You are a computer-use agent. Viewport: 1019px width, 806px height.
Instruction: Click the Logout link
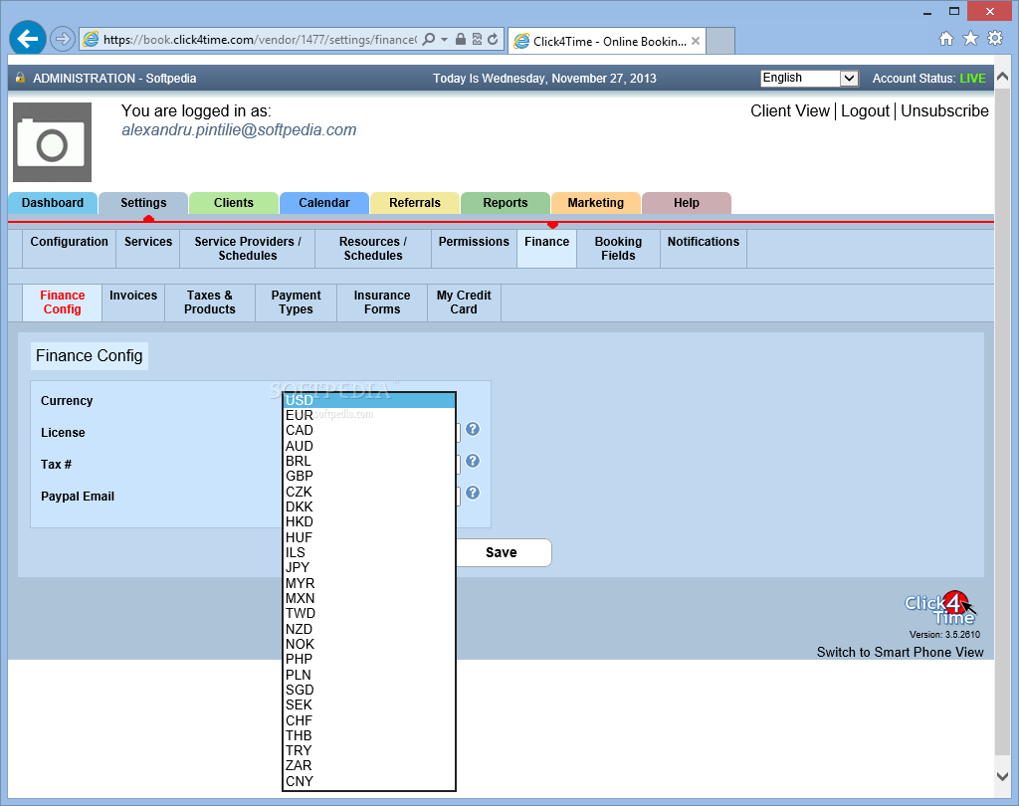click(x=865, y=111)
